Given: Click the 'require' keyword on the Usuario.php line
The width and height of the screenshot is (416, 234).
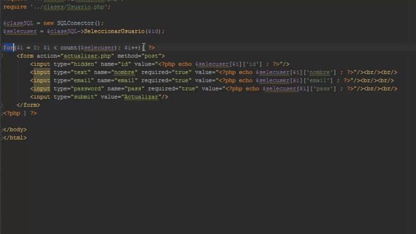Looking at the screenshot, I should tap(15, 7).
